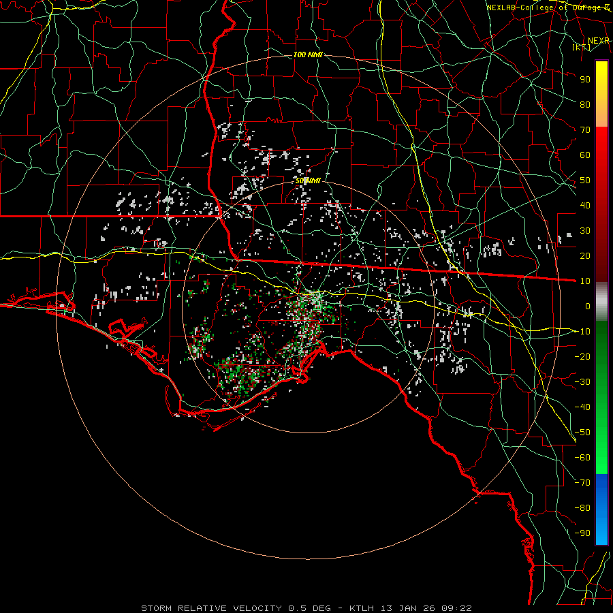Select the 70 value on the velocity scale
This screenshot has width=613, height=613.
click(585, 130)
